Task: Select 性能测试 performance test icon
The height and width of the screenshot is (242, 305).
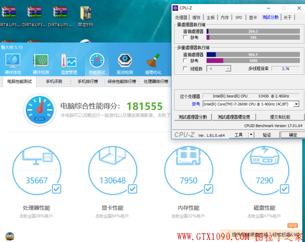Action: pyautogui.click(x=97, y=64)
